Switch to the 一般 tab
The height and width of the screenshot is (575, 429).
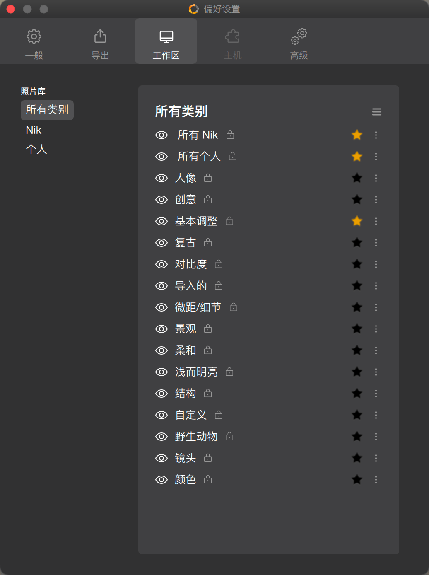[x=34, y=43]
